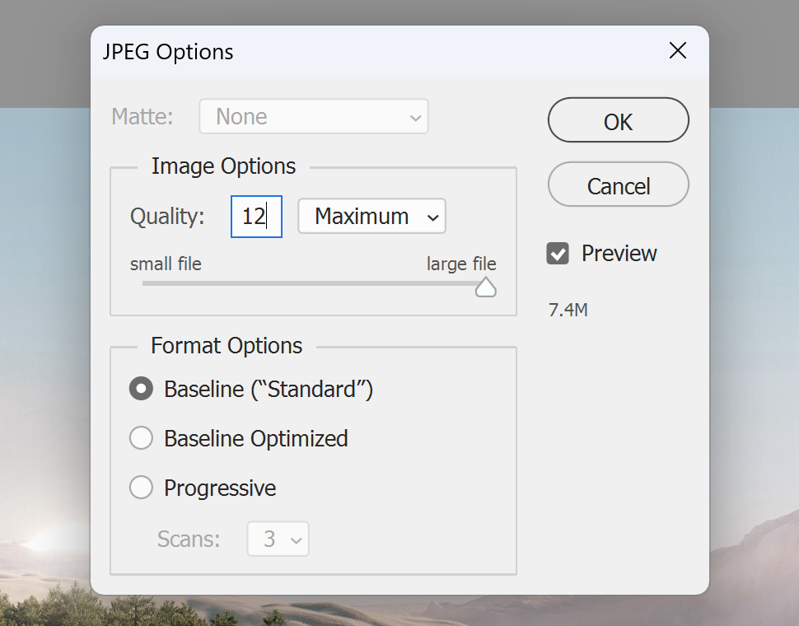Screen dimensions: 799x626
Task: Close the JPEG Options dialog
Action: pos(678,50)
